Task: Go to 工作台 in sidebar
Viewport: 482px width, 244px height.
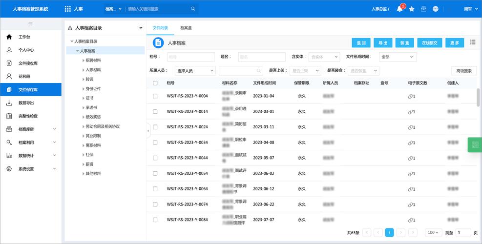Action: click(31, 37)
